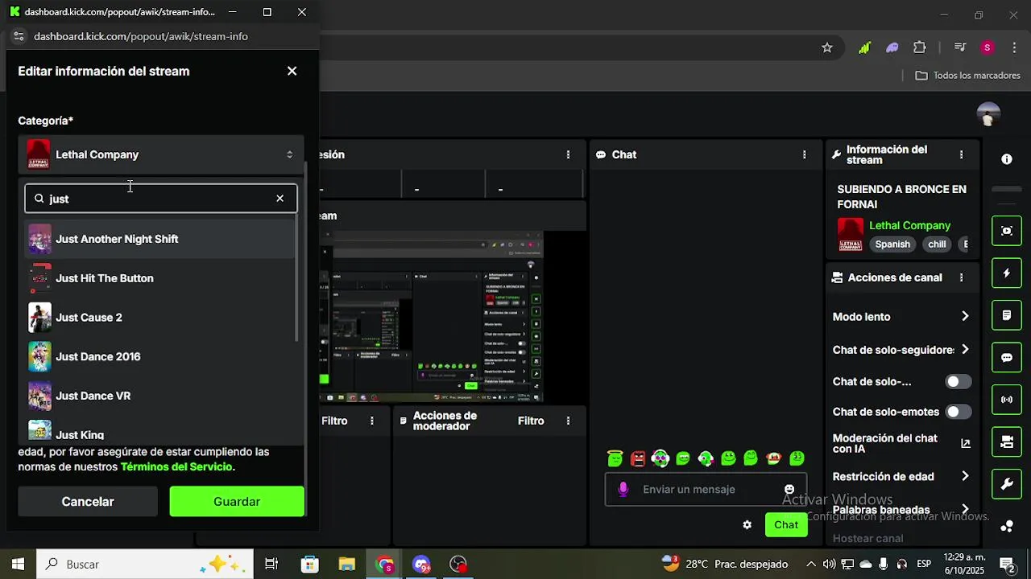The image size is (1031, 579).
Task: Open File Explorer from the taskbar
Action: click(347, 565)
